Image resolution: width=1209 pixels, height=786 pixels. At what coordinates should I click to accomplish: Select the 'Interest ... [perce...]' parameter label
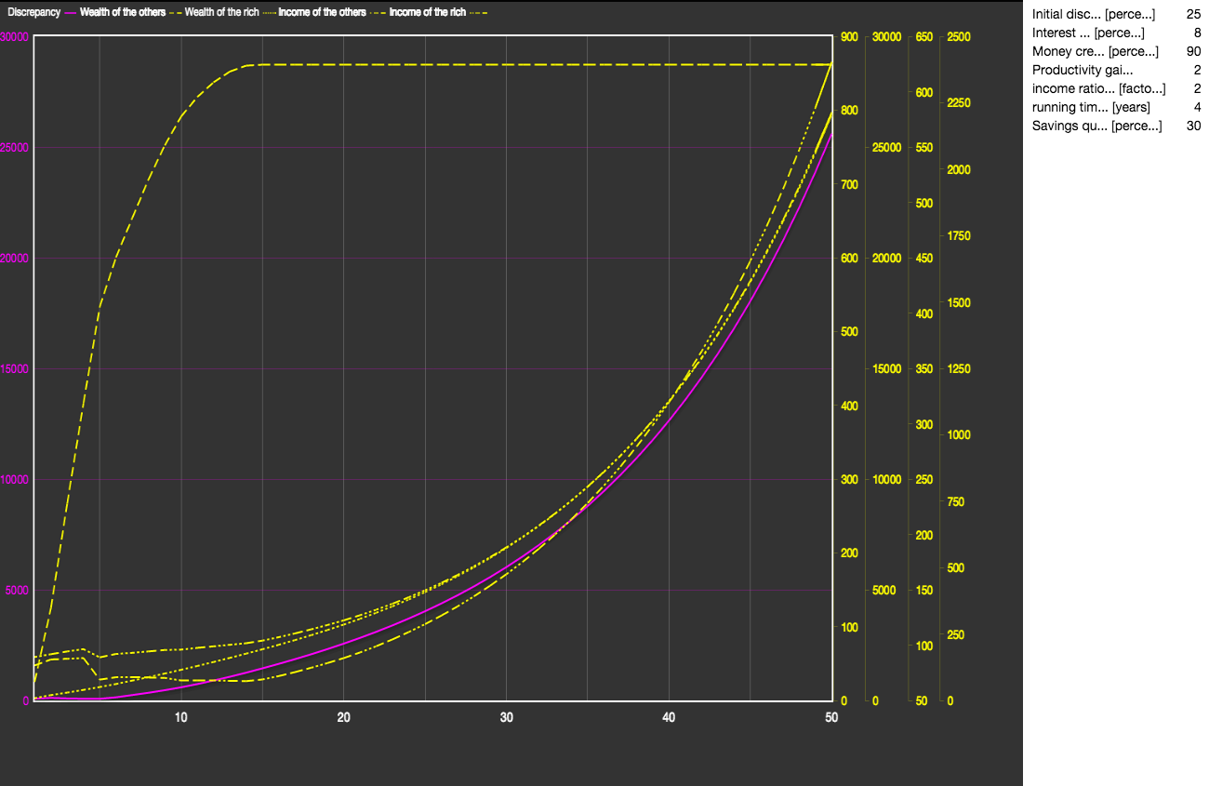tap(1088, 33)
